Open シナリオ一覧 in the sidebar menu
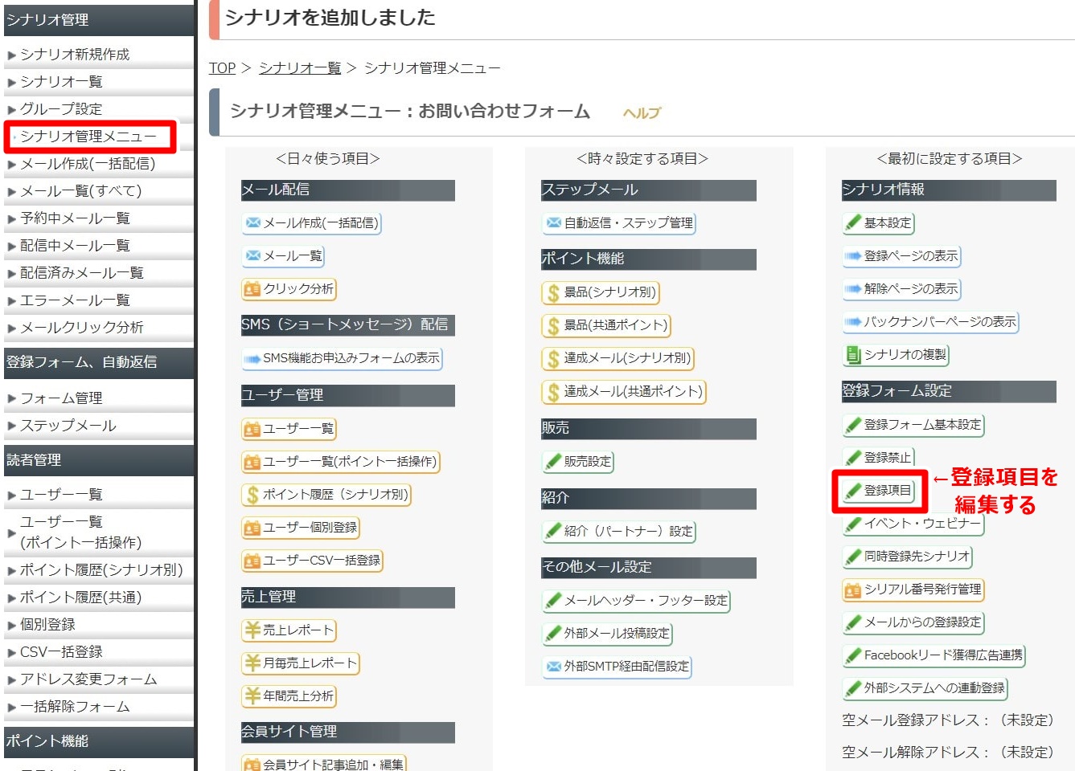This screenshot has width=1075, height=771. (61, 82)
